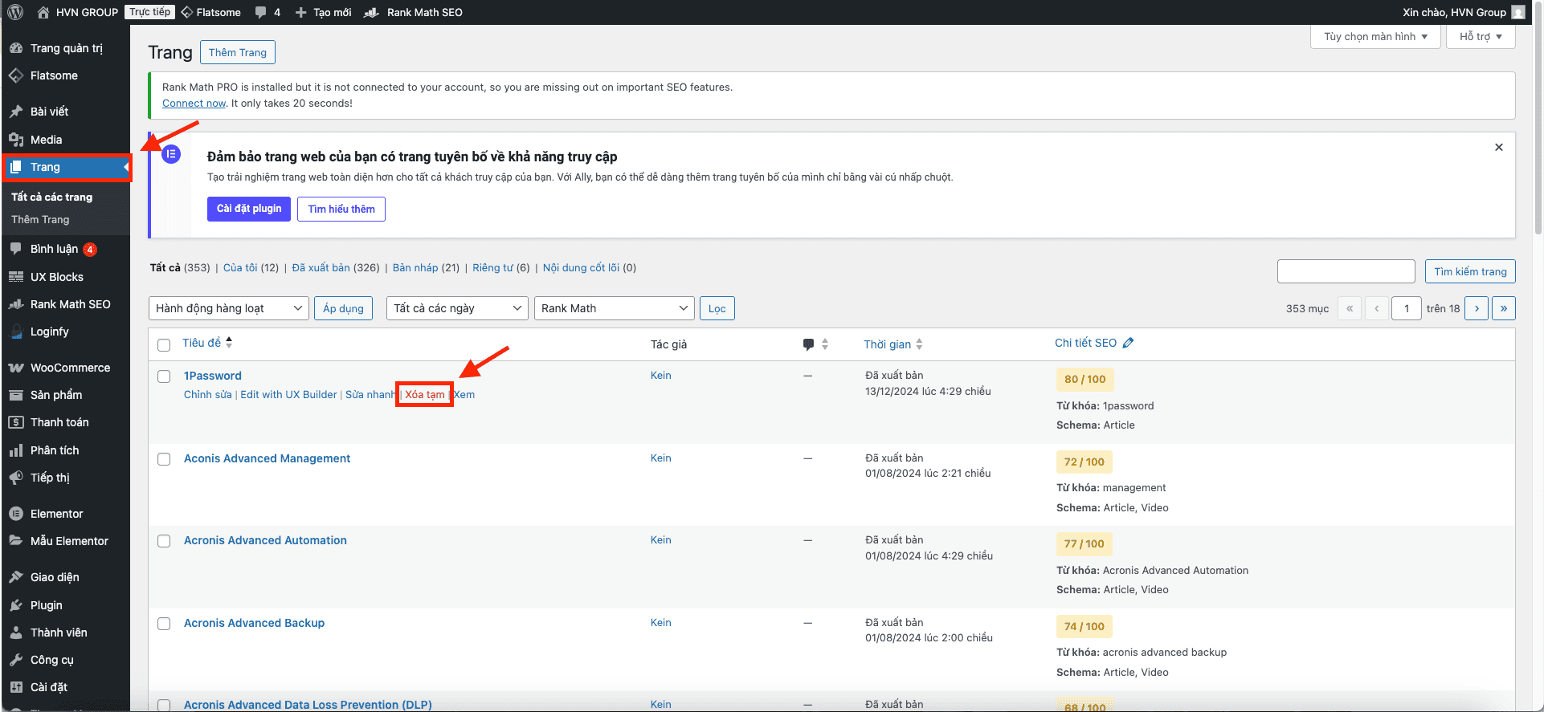Sort by the comments column bubble icon
Viewport: 1544px width, 712px height.
(x=808, y=344)
